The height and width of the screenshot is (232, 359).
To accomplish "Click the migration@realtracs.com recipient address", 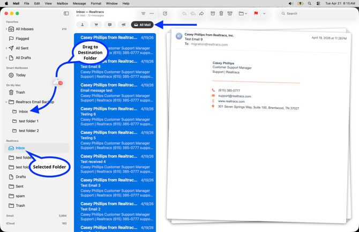I will [x=210, y=44].
